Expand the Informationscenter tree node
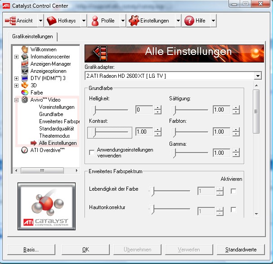Image resolution: width=273 pixels, height=264 pixels. 16,57
